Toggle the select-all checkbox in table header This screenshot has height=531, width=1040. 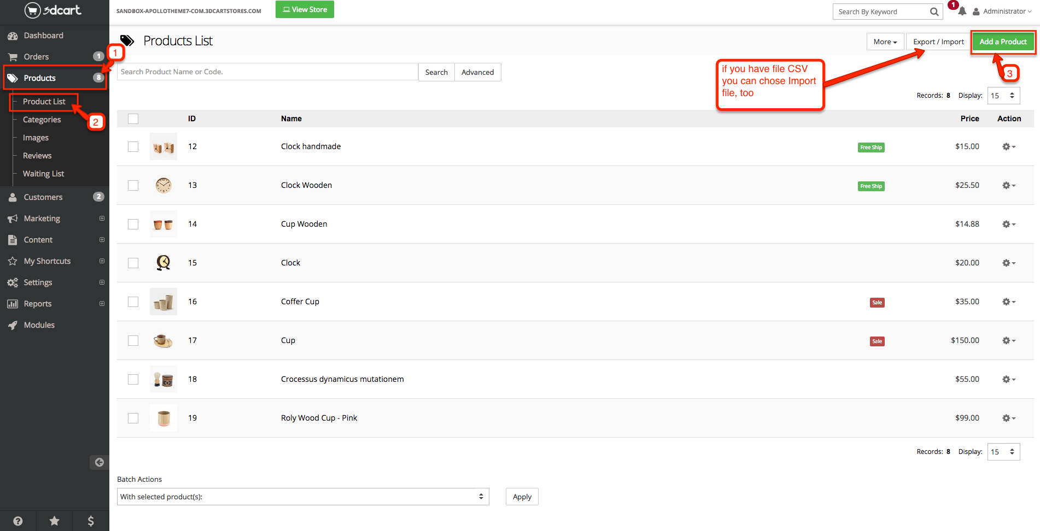(133, 119)
